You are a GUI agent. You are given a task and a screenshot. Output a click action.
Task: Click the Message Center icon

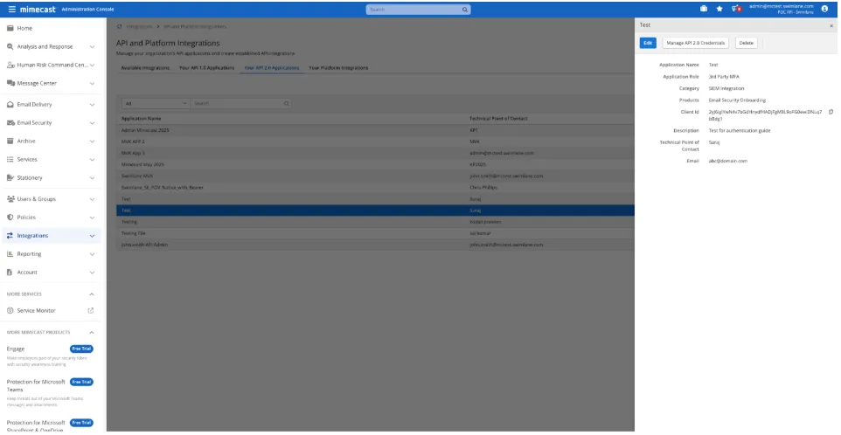[x=10, y=83]
